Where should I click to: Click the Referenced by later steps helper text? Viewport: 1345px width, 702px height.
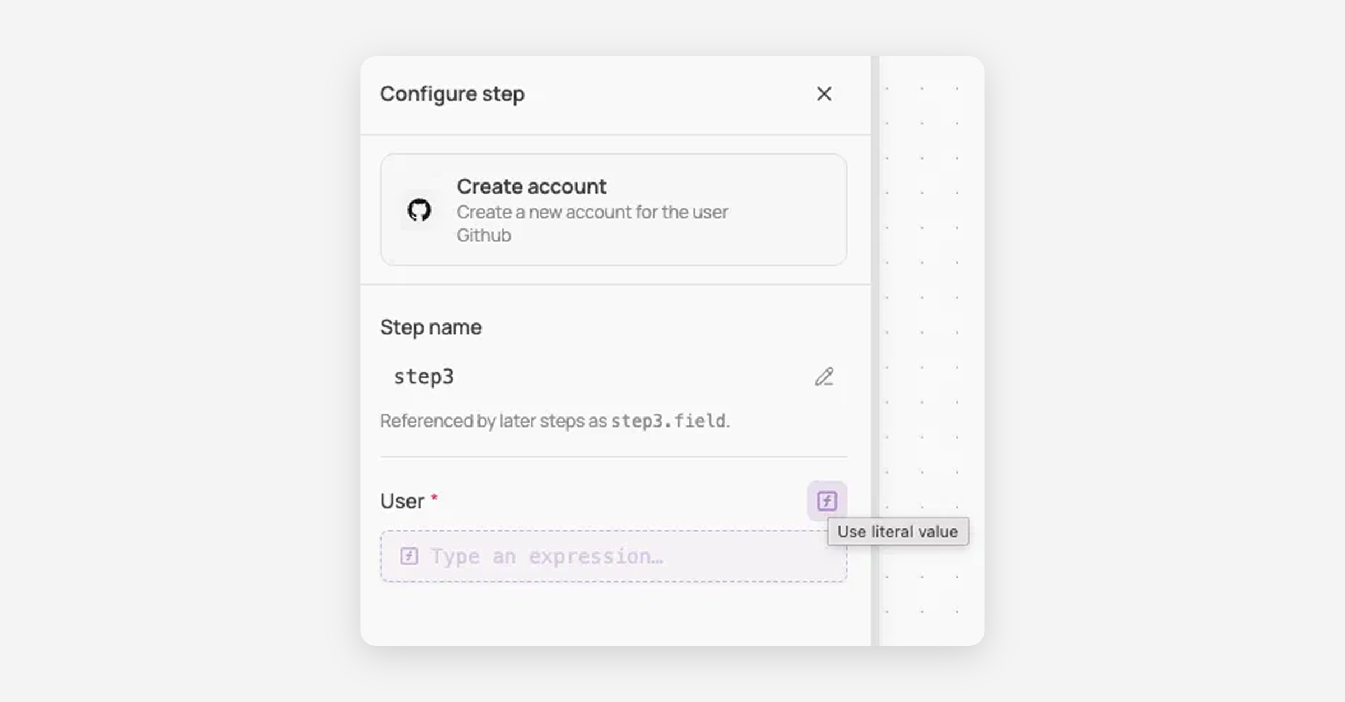click(x=555, y=421)
